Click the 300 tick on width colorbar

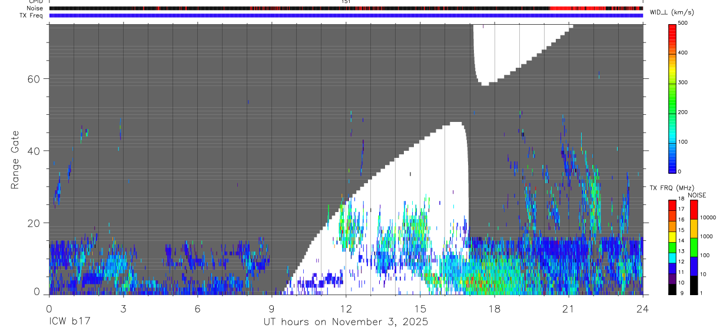pos(684,82)
